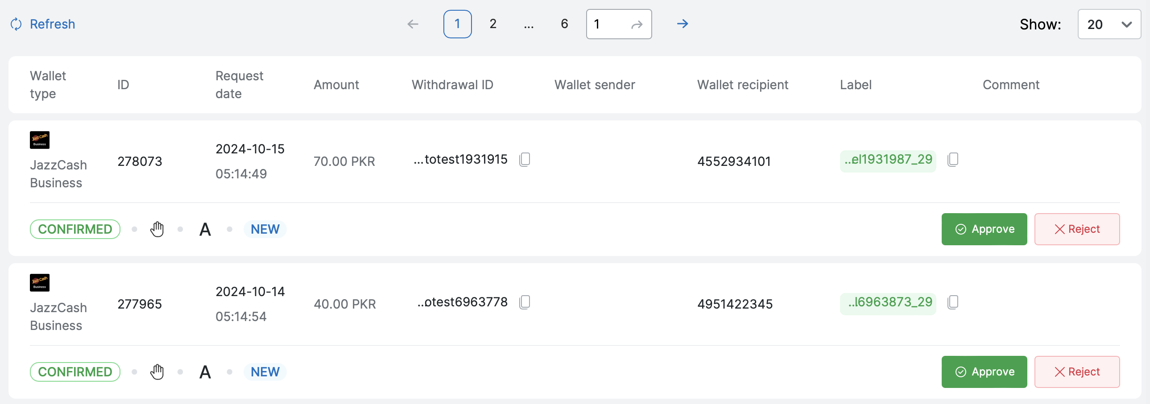1150x404 pixels.
Task: Jump to page 6 in pagination
Action: point(564,24)
